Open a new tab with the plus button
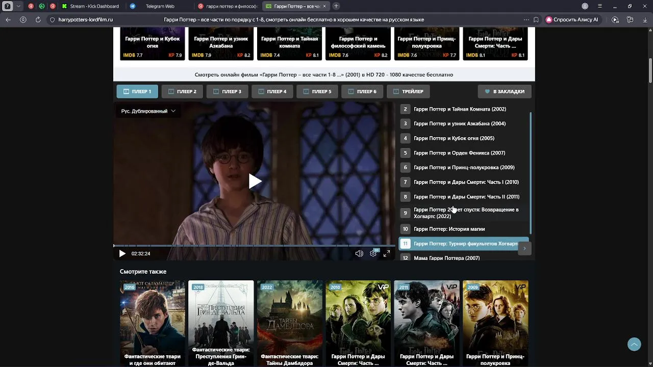 [336, 6]
